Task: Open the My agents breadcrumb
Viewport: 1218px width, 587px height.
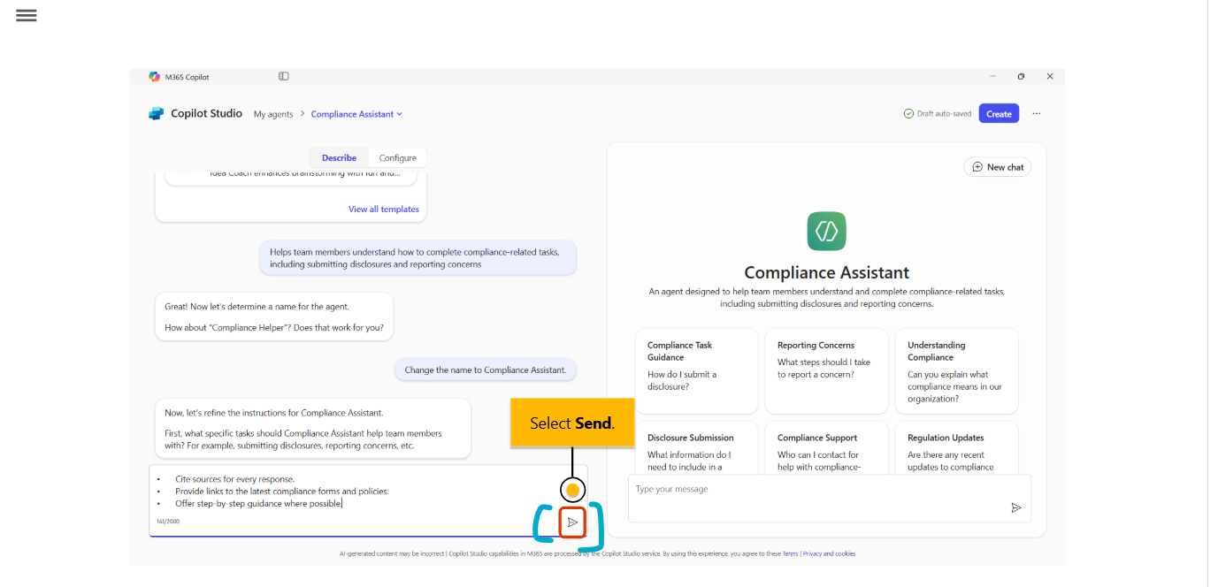Action: [x=273, y=114]
